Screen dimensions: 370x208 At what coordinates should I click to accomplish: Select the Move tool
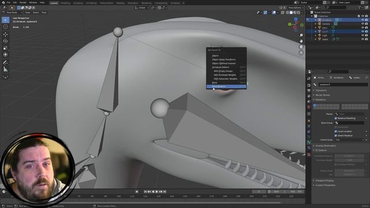[5, 35]
